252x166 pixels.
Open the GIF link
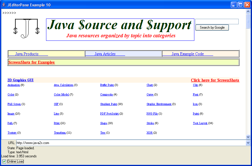(x=56, y=104)
